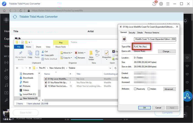Screen dimensions: 193x123
Task: Open the conversion history clock icon
Action: click(x=154, y=4)
